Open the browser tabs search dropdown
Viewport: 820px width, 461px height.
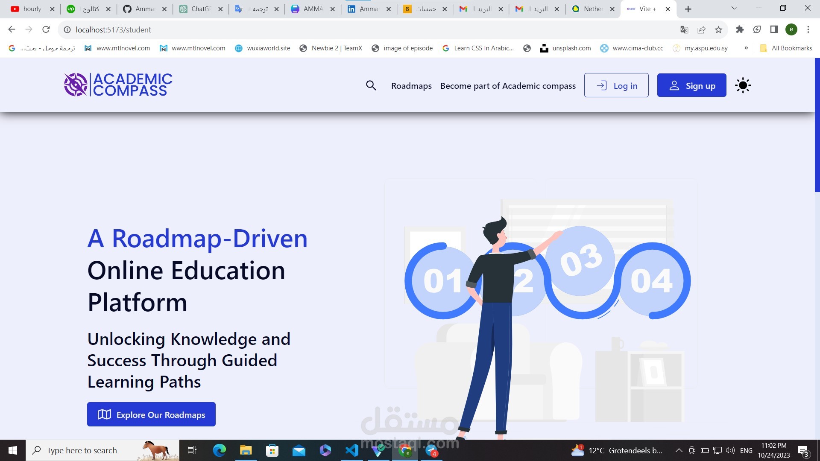[x=734, y=9]
